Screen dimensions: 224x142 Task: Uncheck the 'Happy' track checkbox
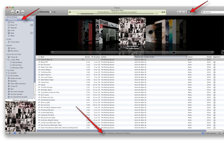39,85
